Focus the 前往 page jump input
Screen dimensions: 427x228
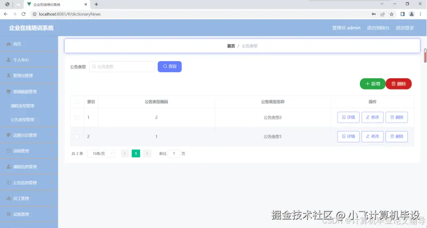tap(174, 154)
